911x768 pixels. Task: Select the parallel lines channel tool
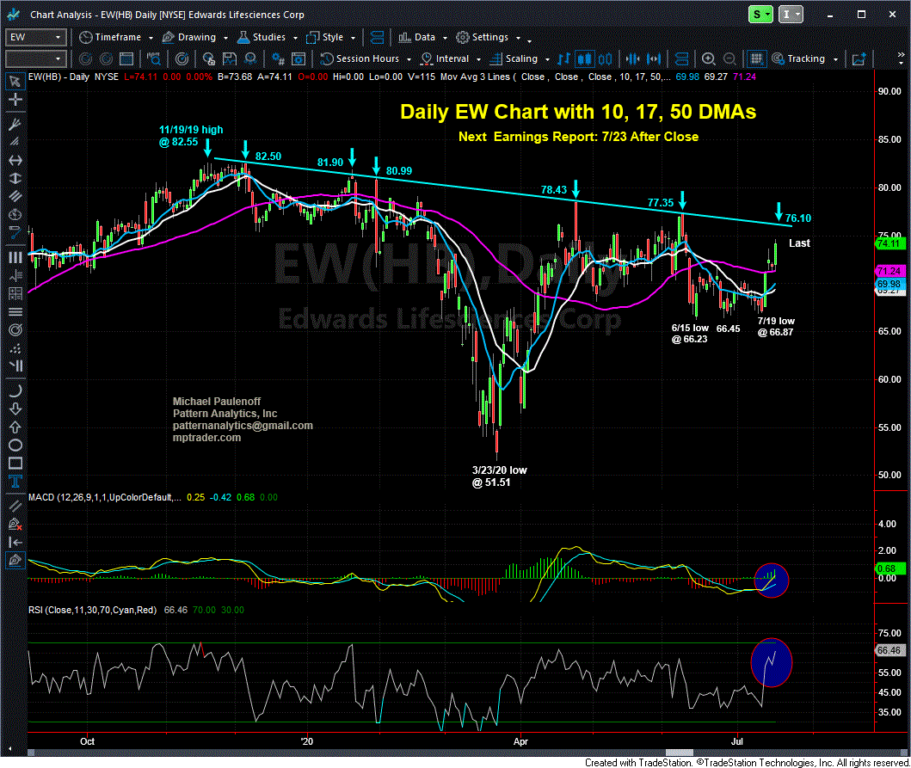tap(15, 196)
